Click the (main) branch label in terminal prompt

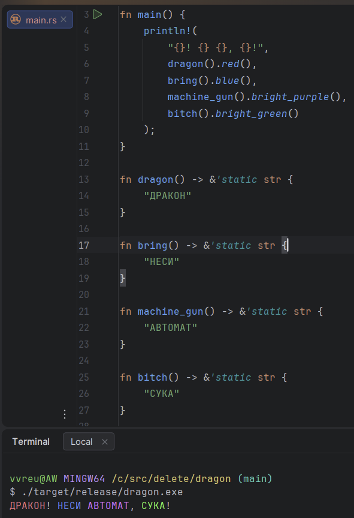click(x=255, y=478)
